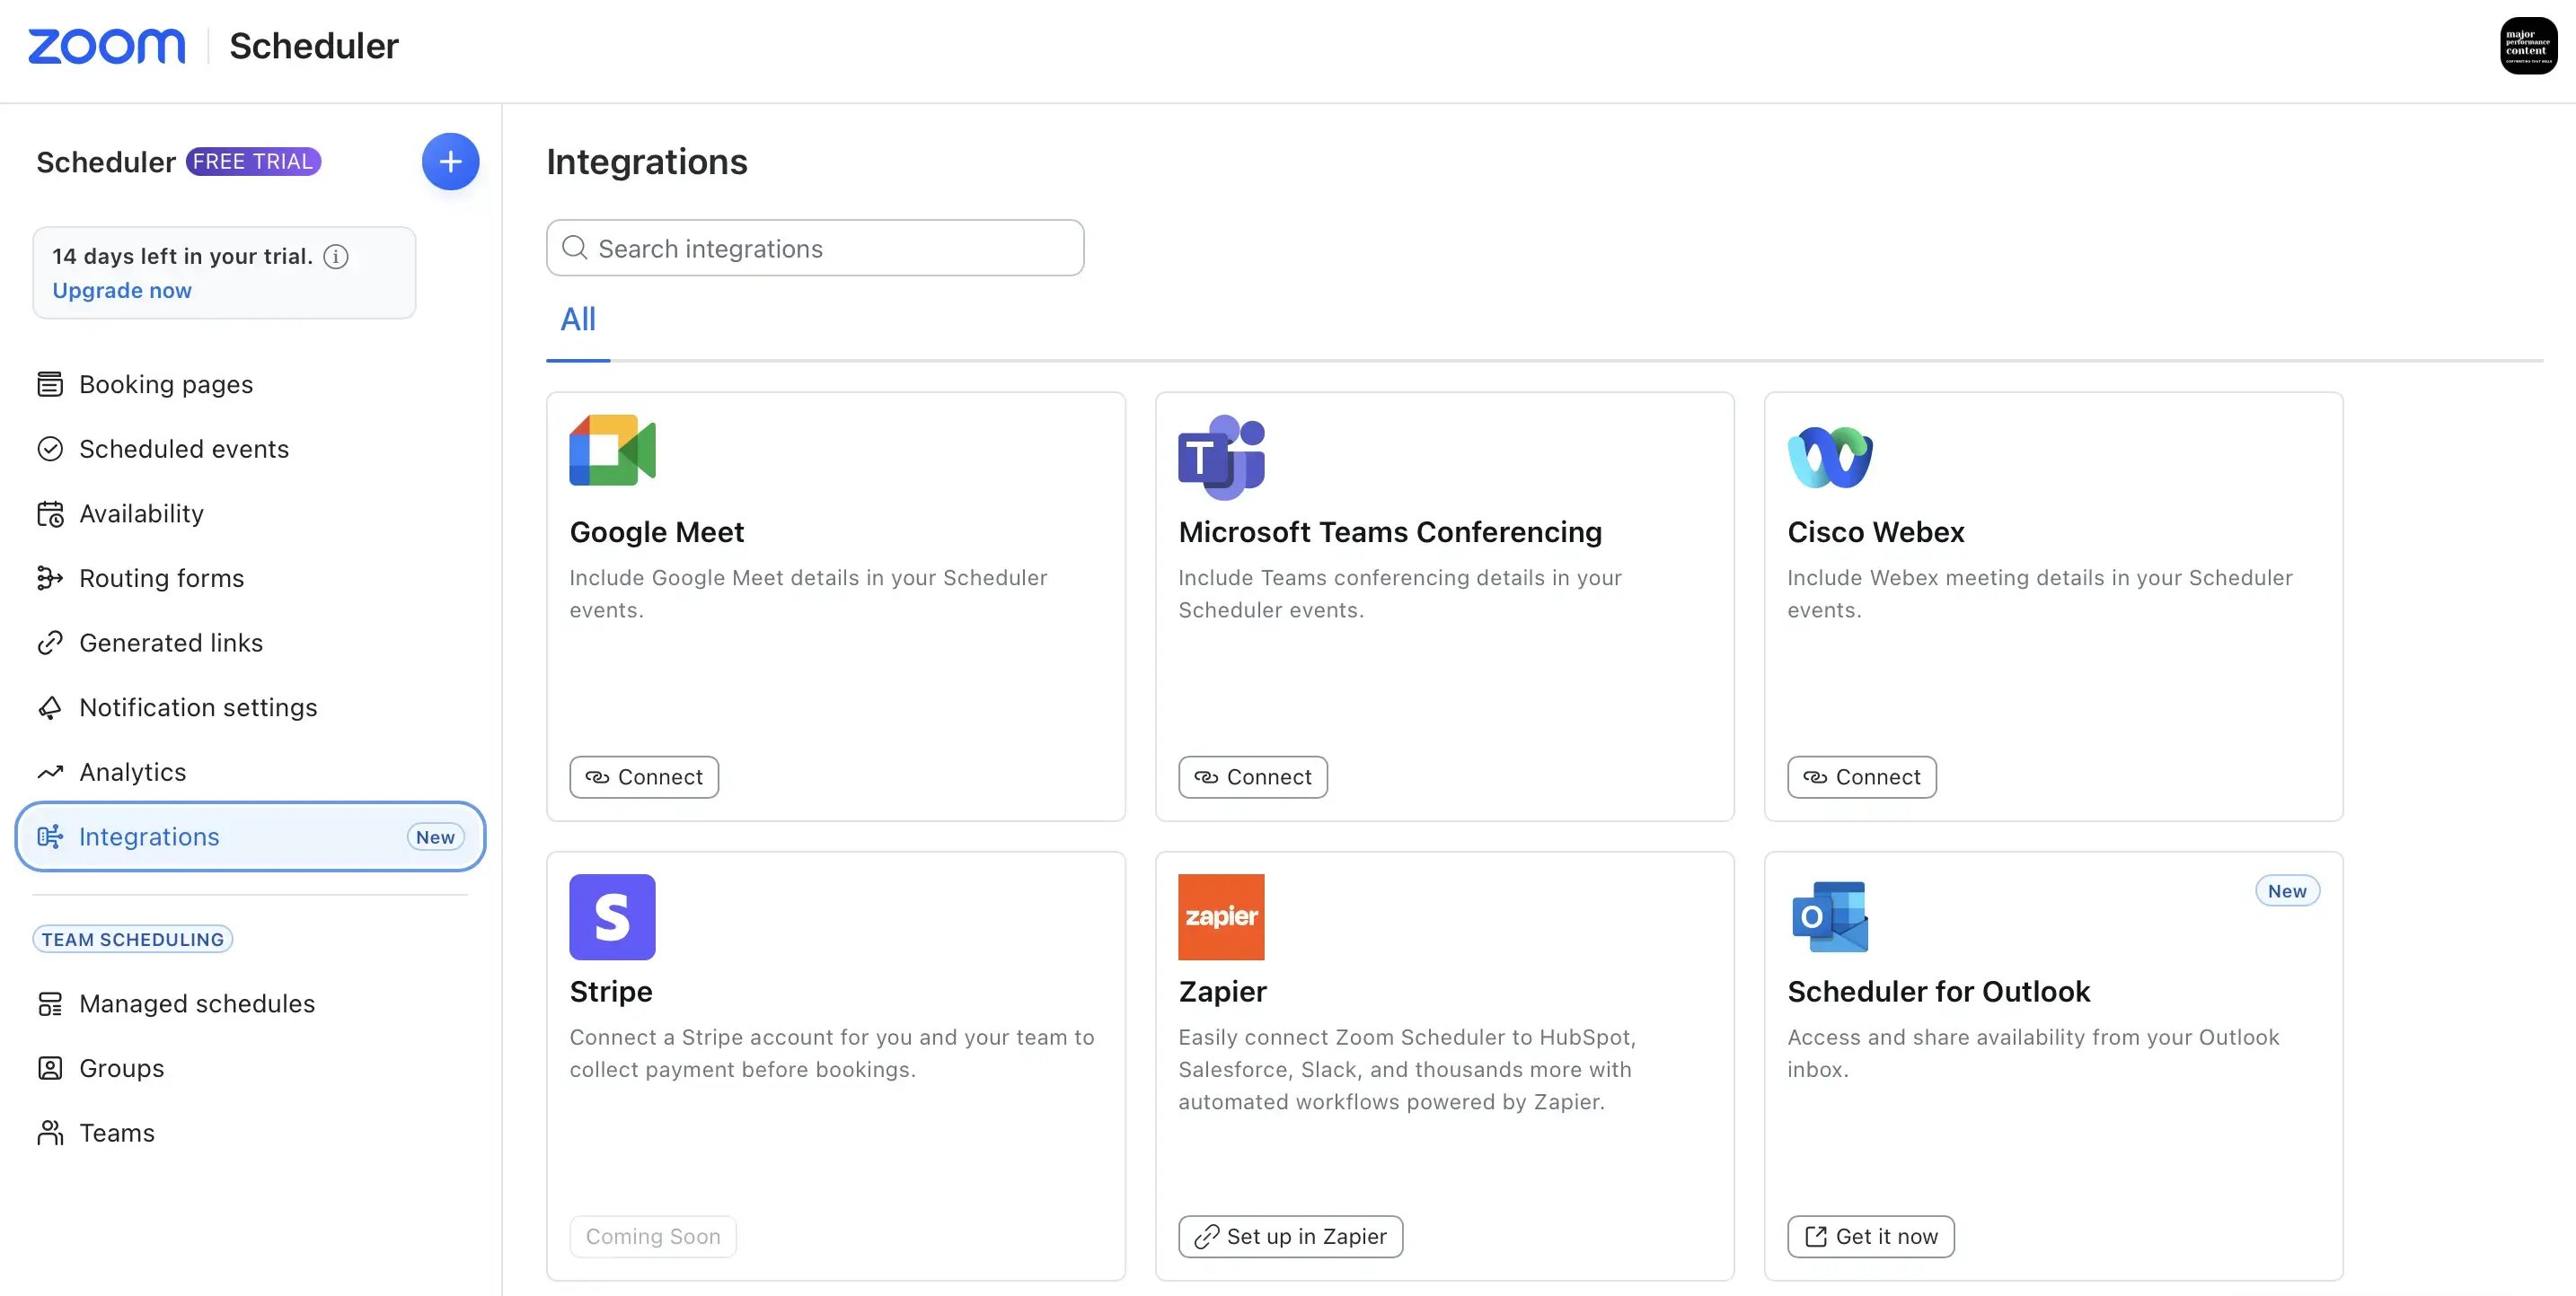Click the Teams people icon
This screenshot has width=2576, height=1296.
point(50,1134)
